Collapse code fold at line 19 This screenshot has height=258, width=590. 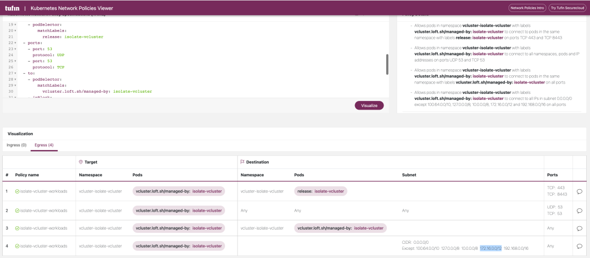[15, 24]
